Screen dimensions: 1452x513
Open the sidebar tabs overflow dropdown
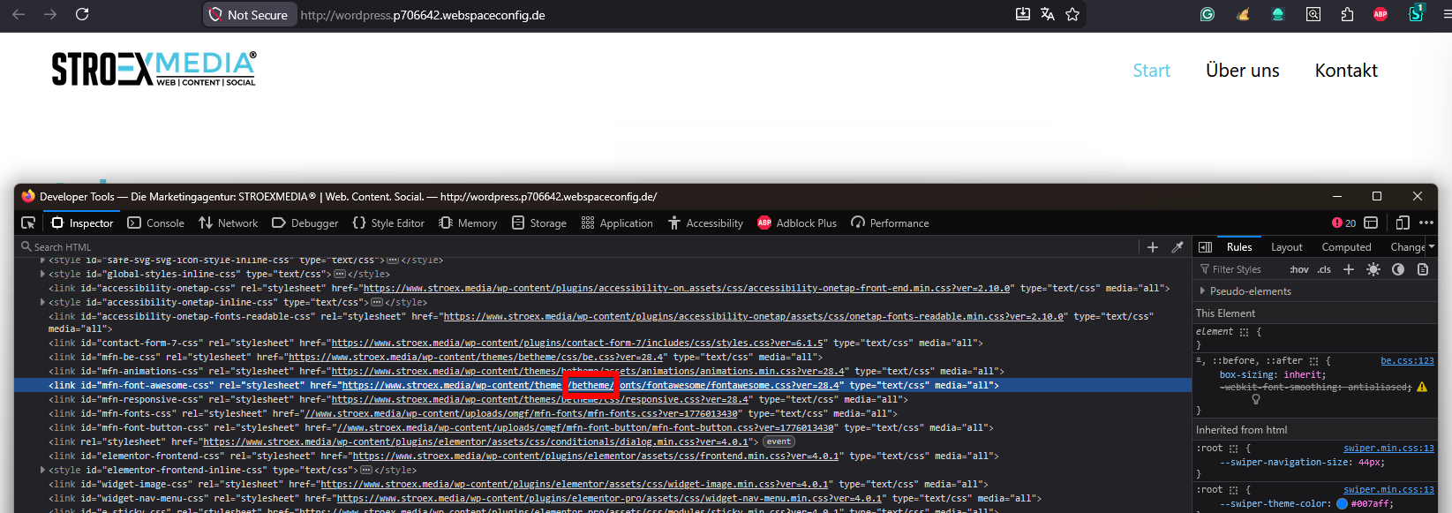coord(1431,247)
